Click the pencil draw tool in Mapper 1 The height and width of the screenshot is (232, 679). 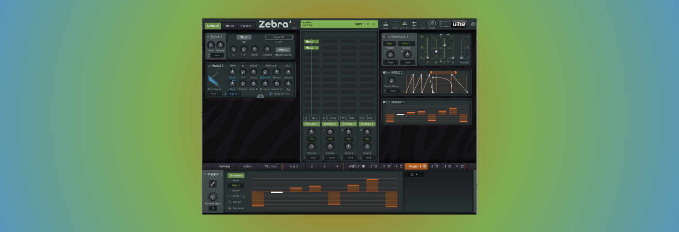(x=213, y=184)
